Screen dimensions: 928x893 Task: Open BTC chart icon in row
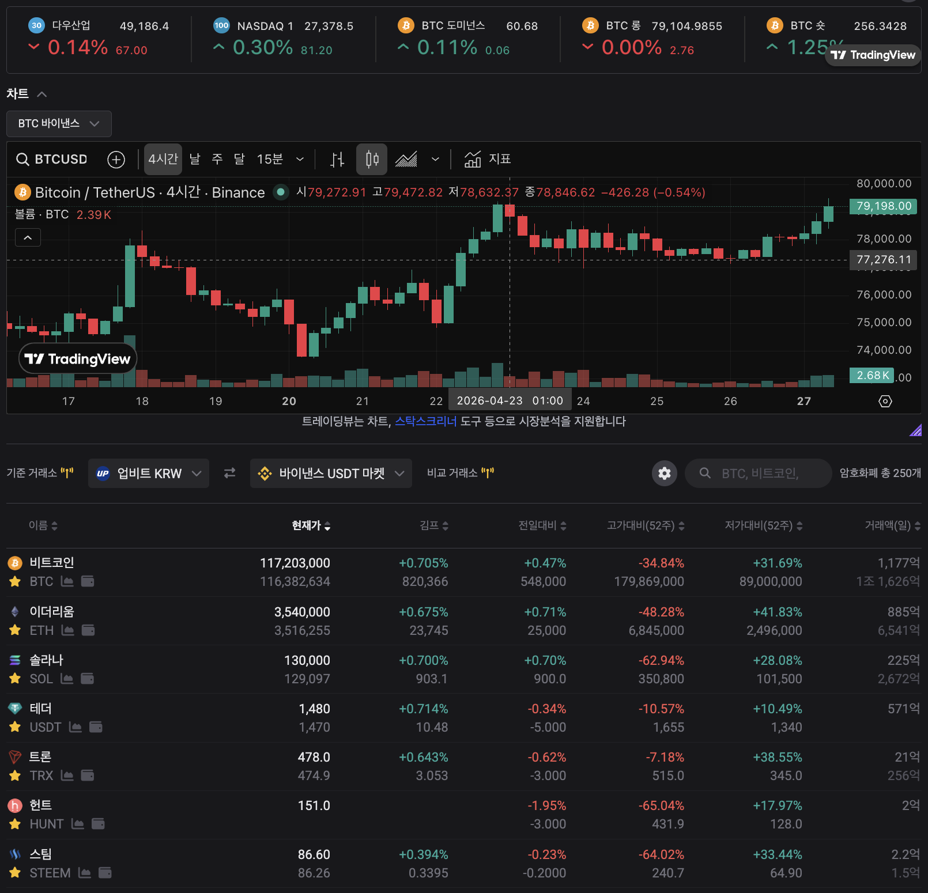point(67,581)
